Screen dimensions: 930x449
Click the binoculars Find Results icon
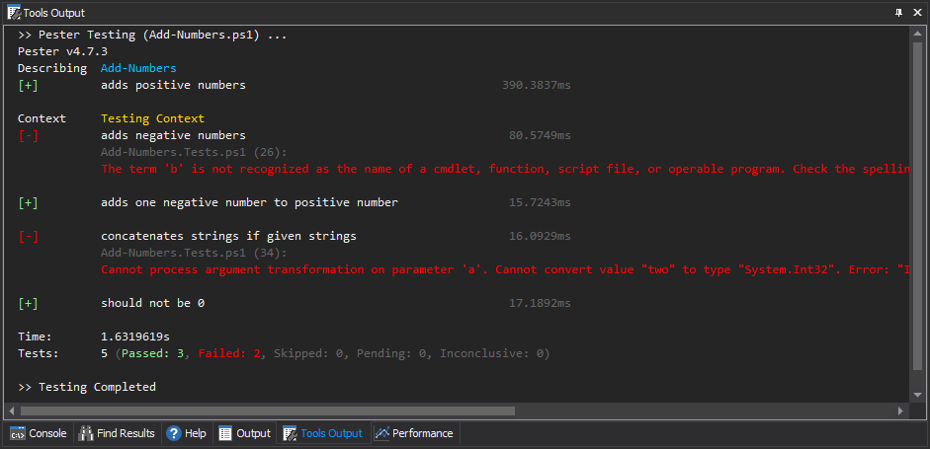(x=86, y=433)
